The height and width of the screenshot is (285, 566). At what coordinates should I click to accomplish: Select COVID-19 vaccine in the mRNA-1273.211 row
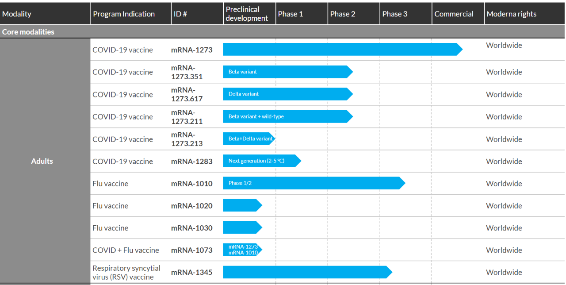point(122,117)
